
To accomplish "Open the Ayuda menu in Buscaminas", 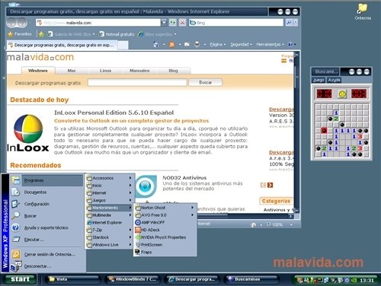I will pos(334,80).
